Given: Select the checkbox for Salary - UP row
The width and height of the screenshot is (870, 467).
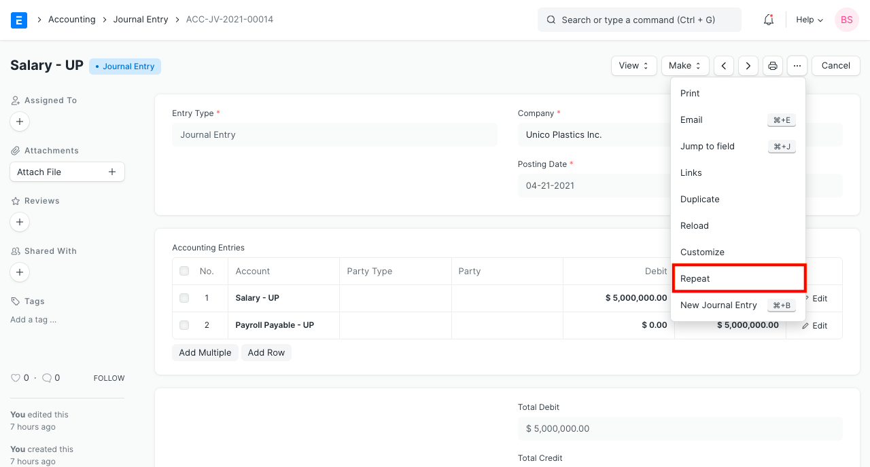Looking at the screenshot, I should click(184, 298).
